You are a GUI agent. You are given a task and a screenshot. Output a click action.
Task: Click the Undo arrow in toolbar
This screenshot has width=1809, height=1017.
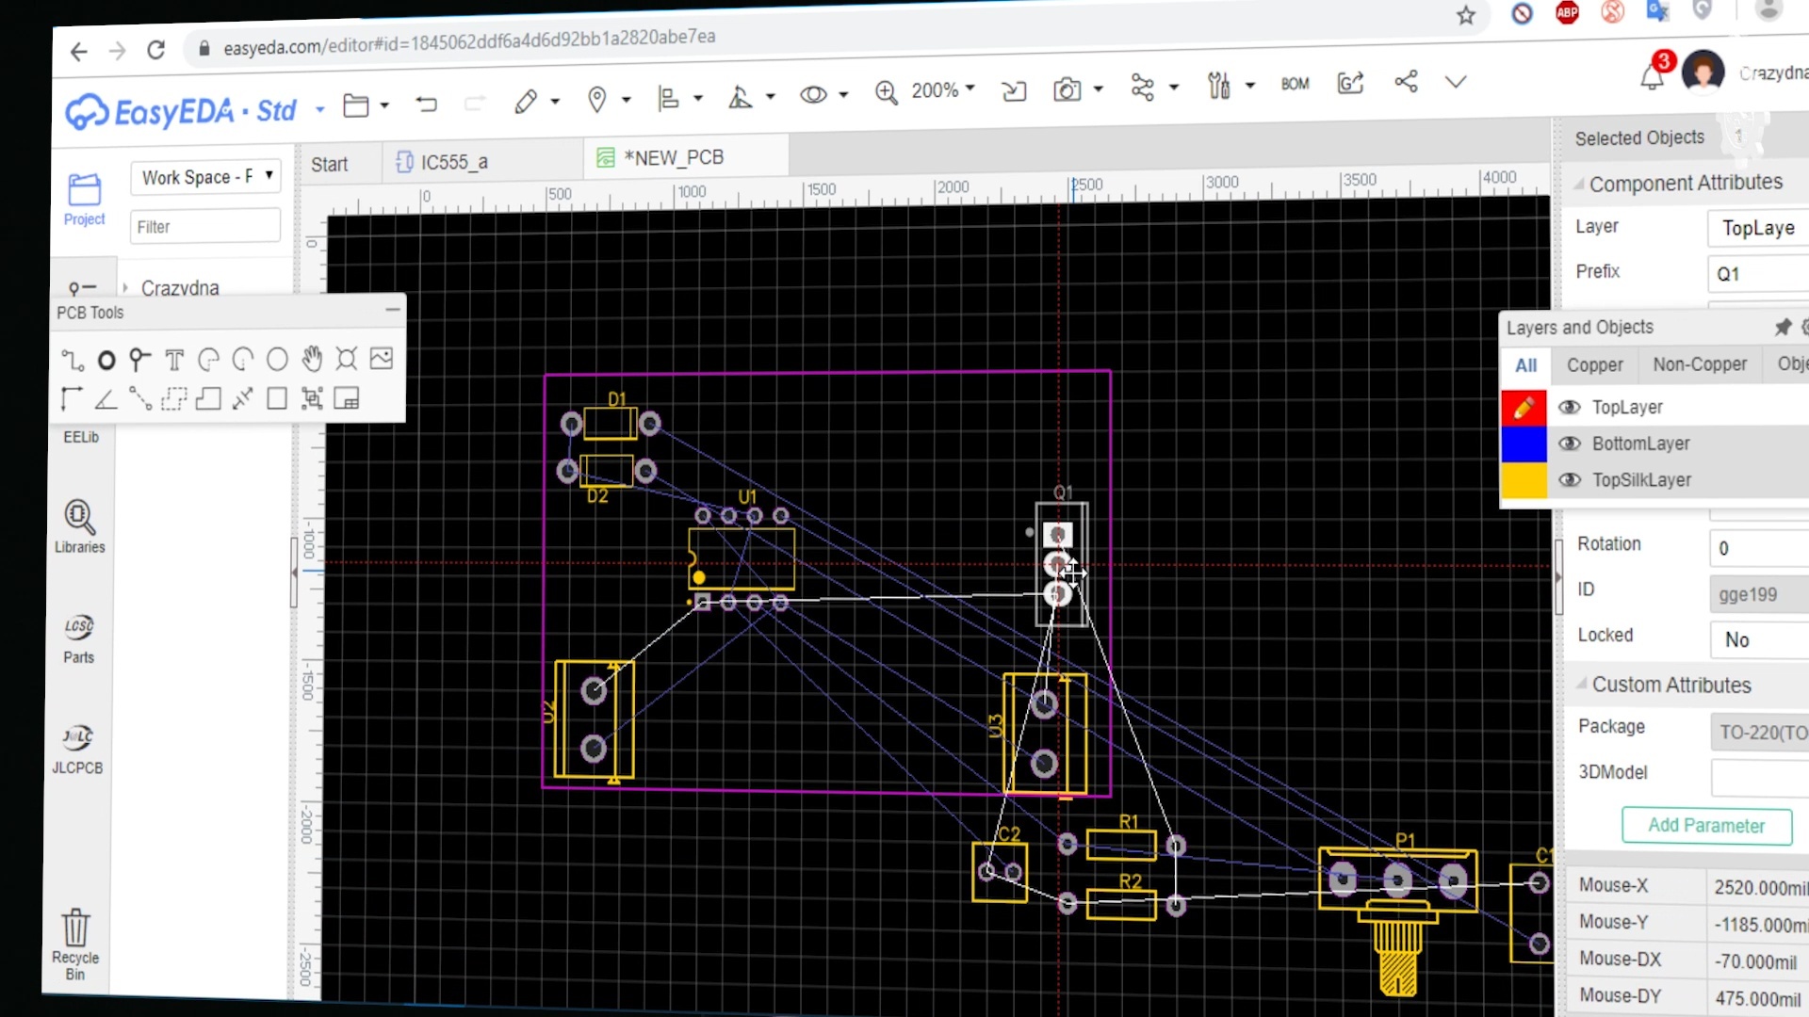tap(426, 104)
